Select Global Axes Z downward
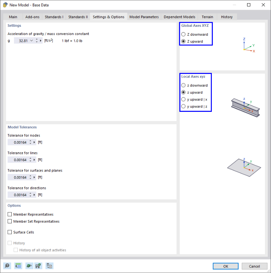Image resolution: width=271 pixels, height=273 pixels. click(195, 34)
